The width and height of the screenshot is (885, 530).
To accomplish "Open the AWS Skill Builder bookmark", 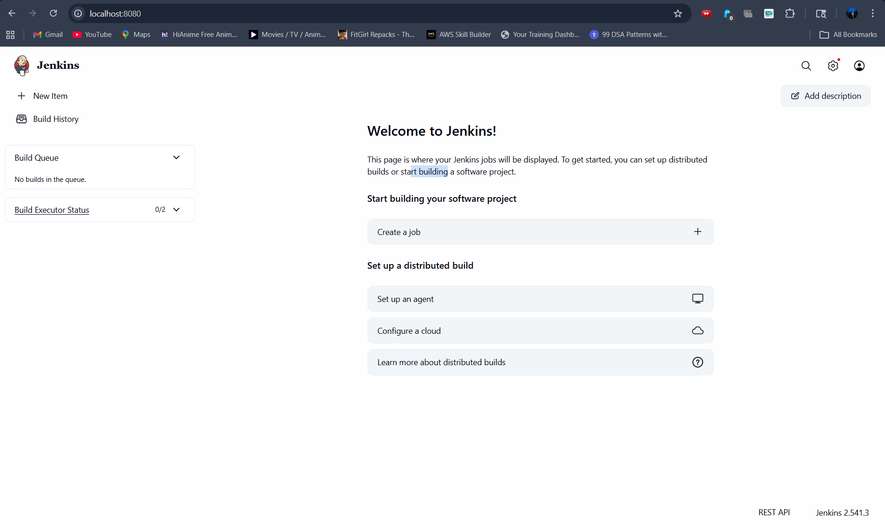I will tap(459, 35).
